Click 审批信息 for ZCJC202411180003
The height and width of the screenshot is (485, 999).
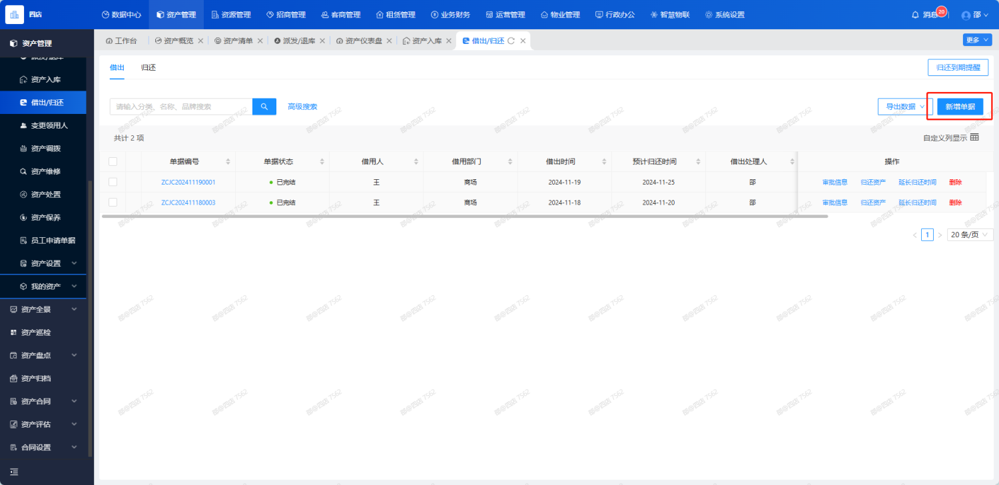(x=834, y=203)
